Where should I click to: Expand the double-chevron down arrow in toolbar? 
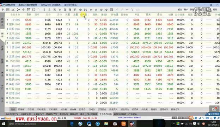tap(91, 10)
